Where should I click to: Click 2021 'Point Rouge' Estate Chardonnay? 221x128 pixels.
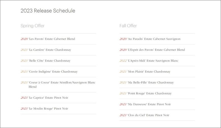146,93
